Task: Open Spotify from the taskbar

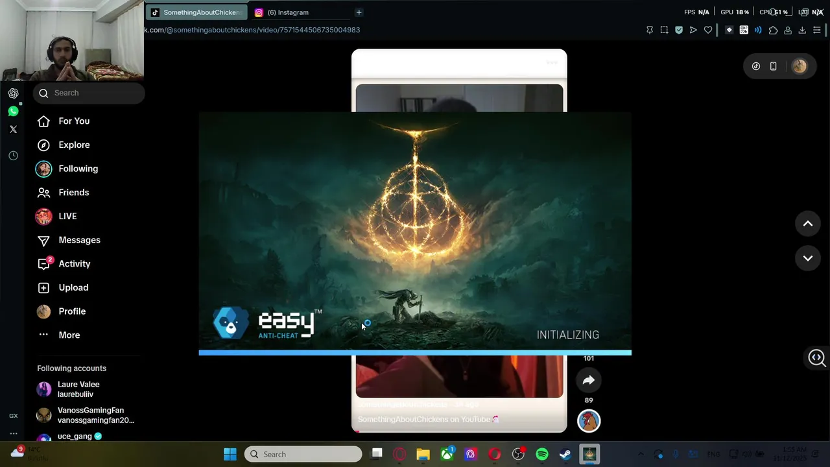Action: point(542,454)
